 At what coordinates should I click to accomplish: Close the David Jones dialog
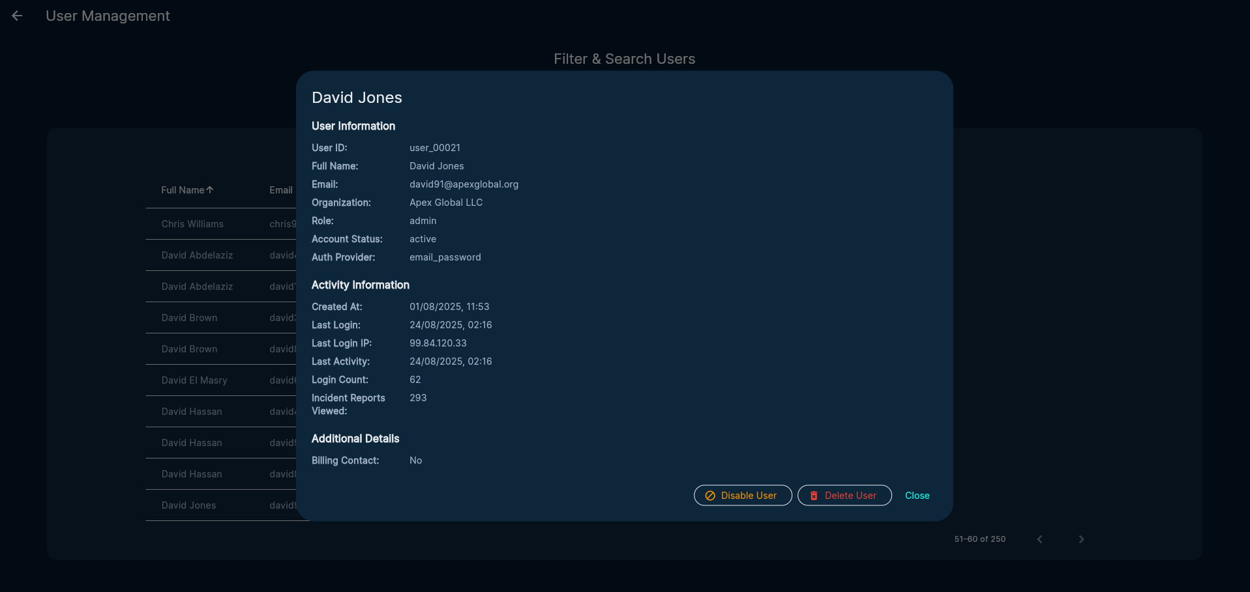tap(917, 496)
